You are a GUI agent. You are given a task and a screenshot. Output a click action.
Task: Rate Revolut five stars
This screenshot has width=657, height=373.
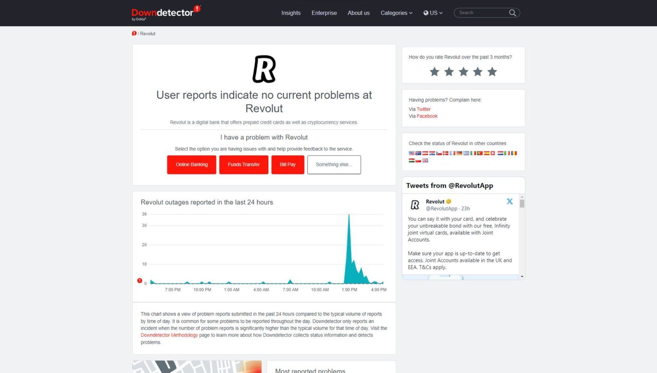(x=492, y=72)
